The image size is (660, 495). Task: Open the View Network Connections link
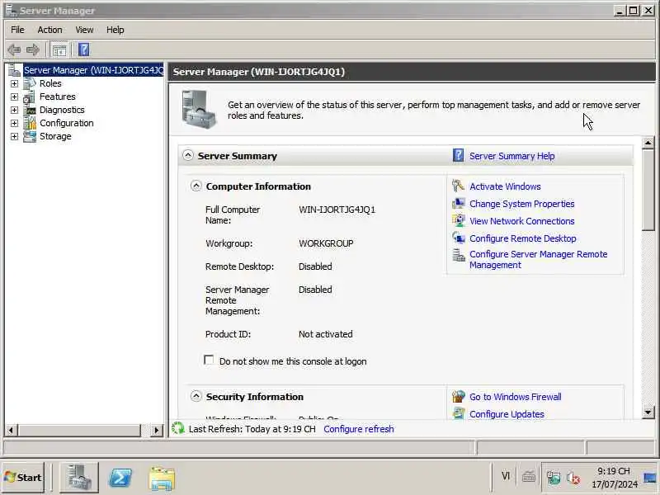(x=522, y=221)
